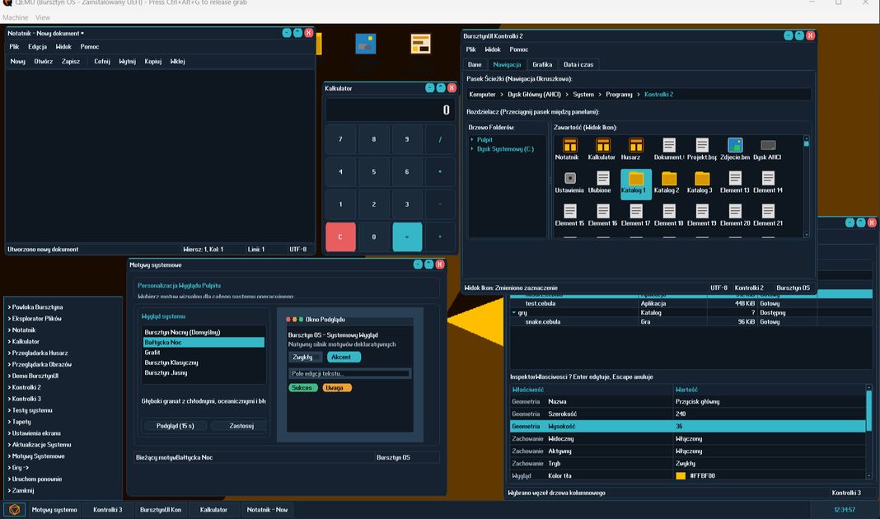Select the Dysk AHCI drive icon
880x519 pixels.
768,149
